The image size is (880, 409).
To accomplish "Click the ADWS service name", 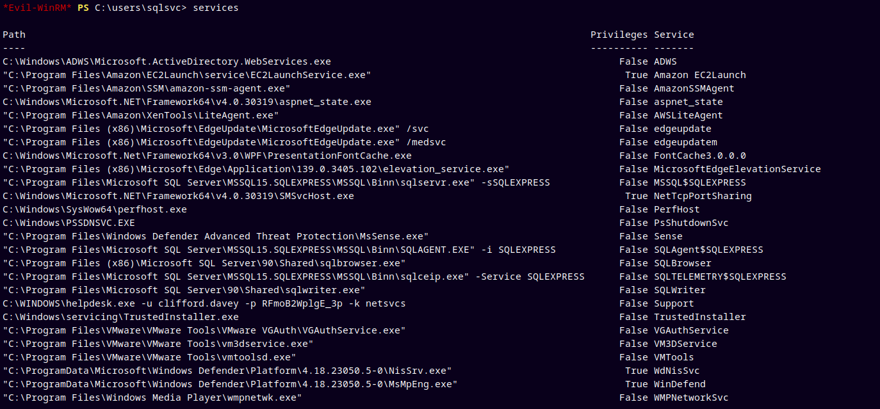I will point(665,61).
